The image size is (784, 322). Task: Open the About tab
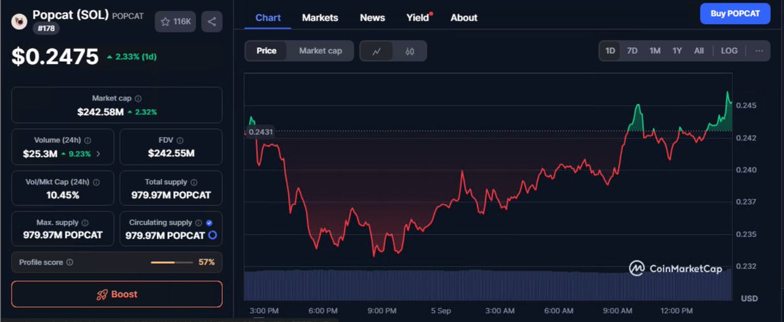coord(464,18)
